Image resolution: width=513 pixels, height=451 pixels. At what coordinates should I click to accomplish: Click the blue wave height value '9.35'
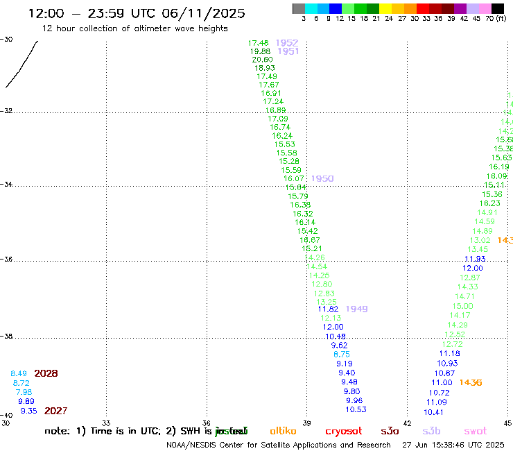pos(29,411)
